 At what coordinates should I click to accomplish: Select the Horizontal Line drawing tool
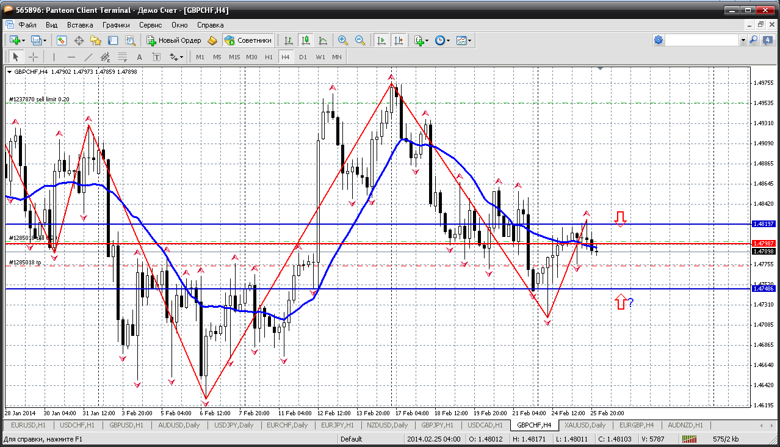71,57
